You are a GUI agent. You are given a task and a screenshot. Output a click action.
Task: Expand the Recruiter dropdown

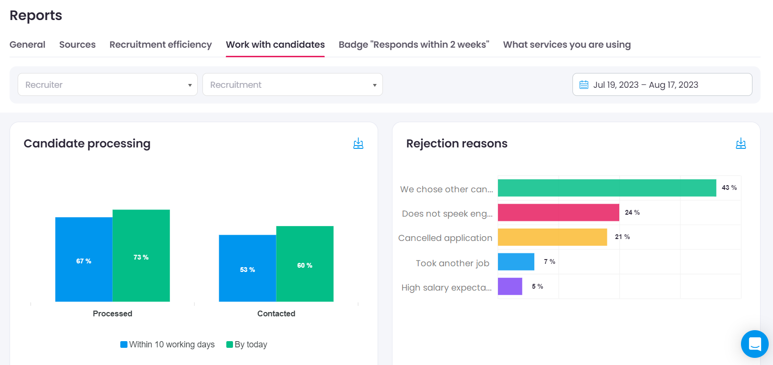pos(107,85)
